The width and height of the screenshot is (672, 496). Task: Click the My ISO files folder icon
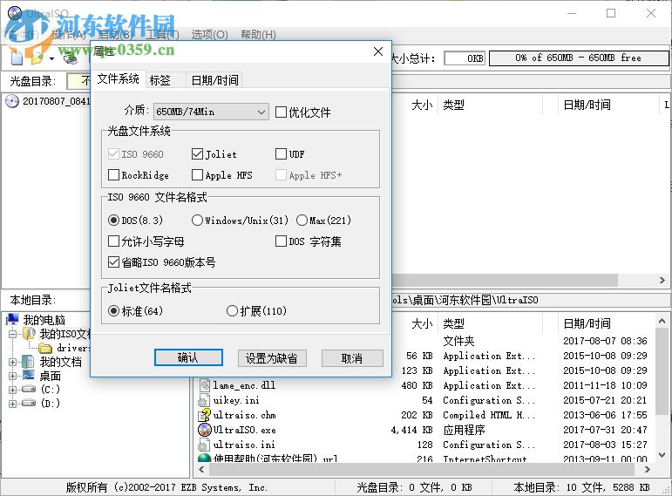(29, 334)
